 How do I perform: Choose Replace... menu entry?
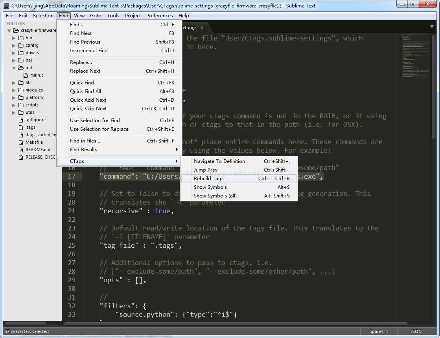tap(120, 62)
